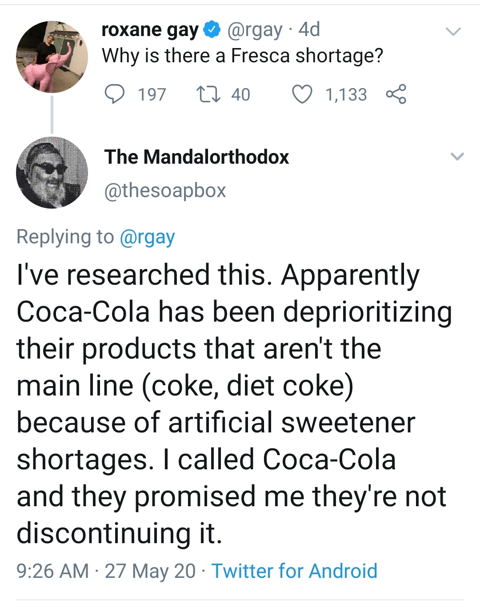
Task: Click the 4d timestamp on the original tweet
Action: point(309,30)
